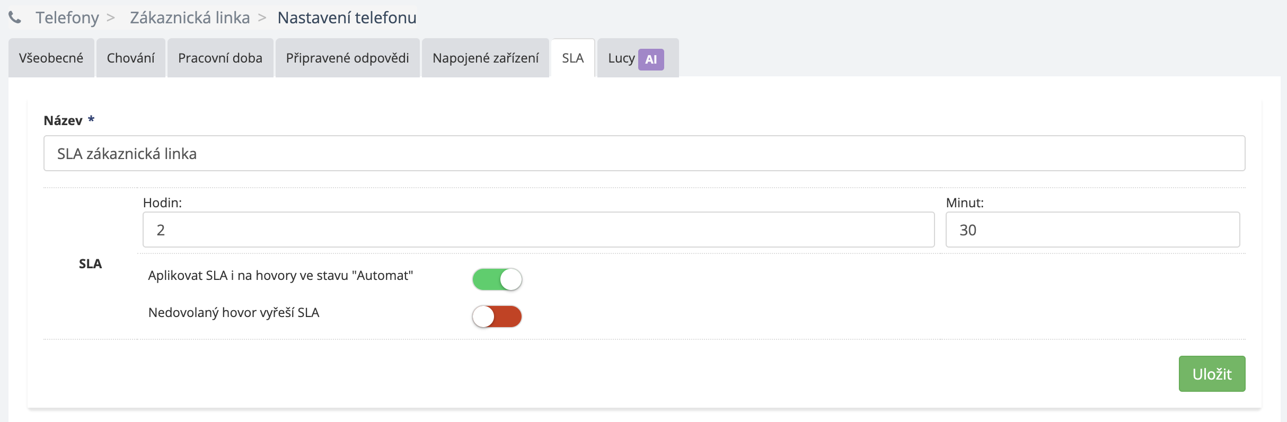Enable the Nedovolaný hovor vyřeší SLA toggle
Screen dimensions: 1287x422
[497, 316]
